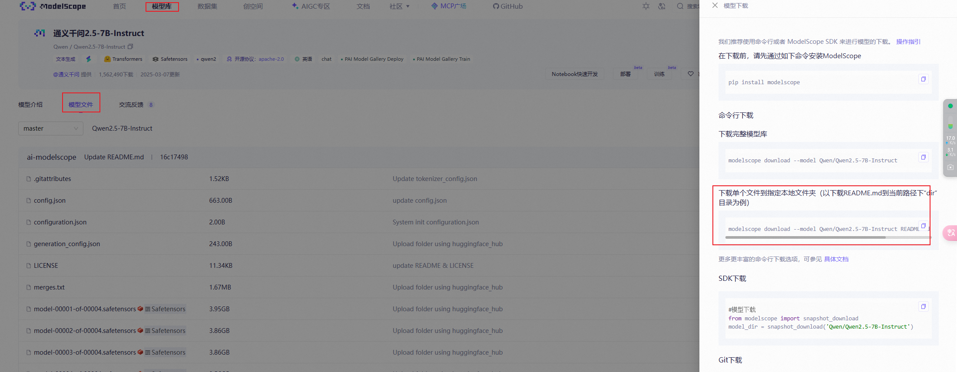Switch to 模型文件 tab
This screenshot has width=957, height=372.
[81, 105]
